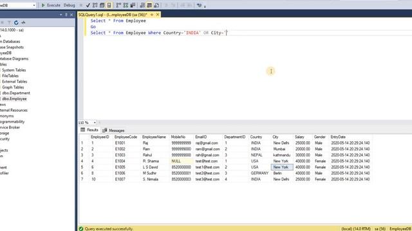The width and height of the screenshot is (412, 231).
Task: Select dbo.Department table node
Action: coord(16,93)
